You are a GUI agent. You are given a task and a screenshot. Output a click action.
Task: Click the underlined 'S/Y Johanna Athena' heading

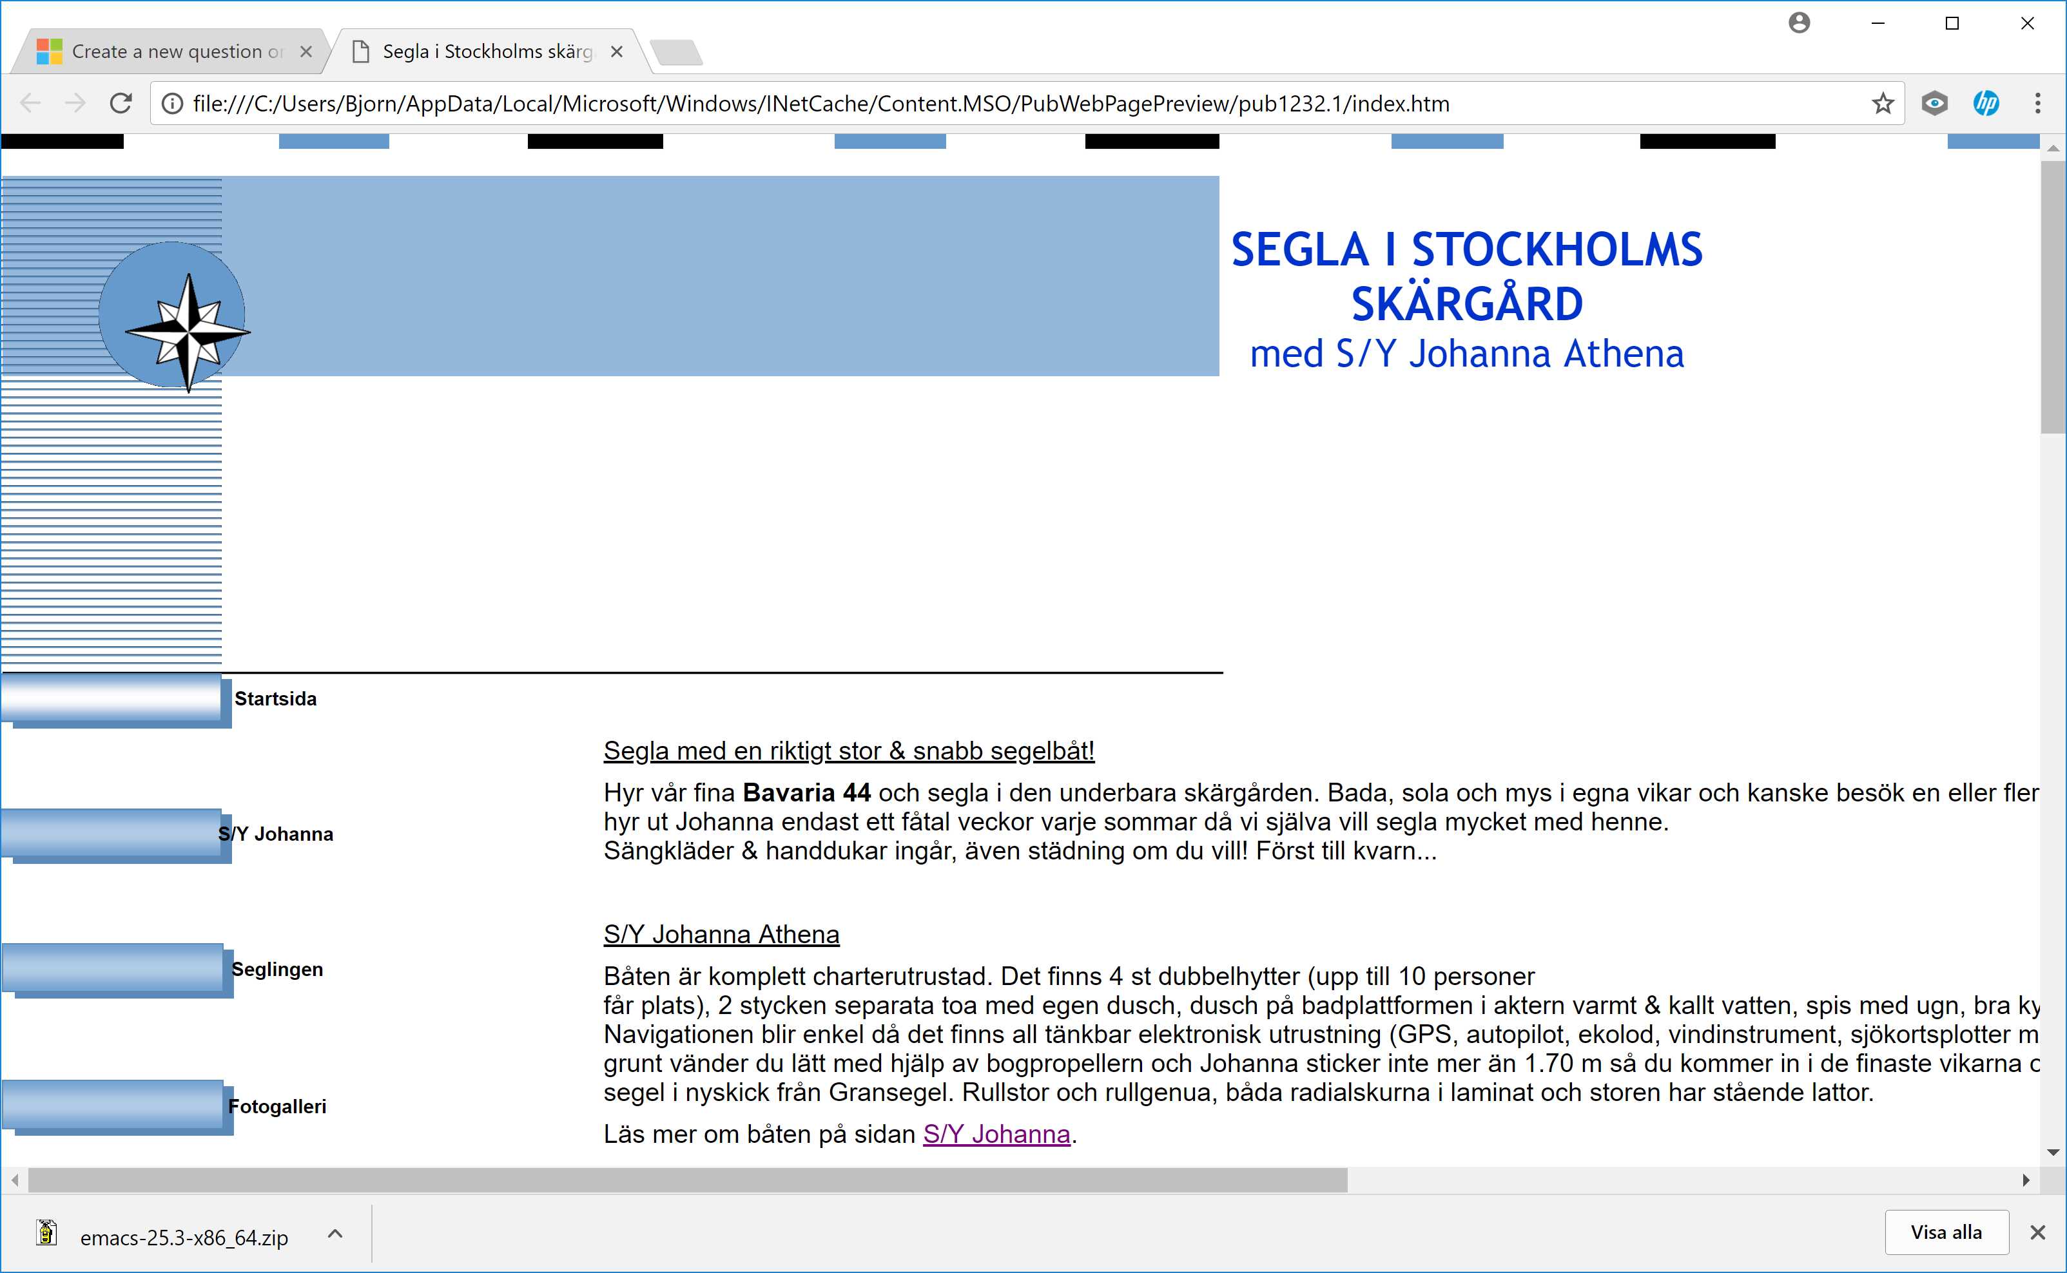point(721,935)
